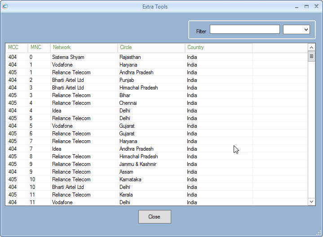This screenshot has width=323, height=237.
Task: Select Idea Andhra Pradesh row
Action: tap(156, 148)
